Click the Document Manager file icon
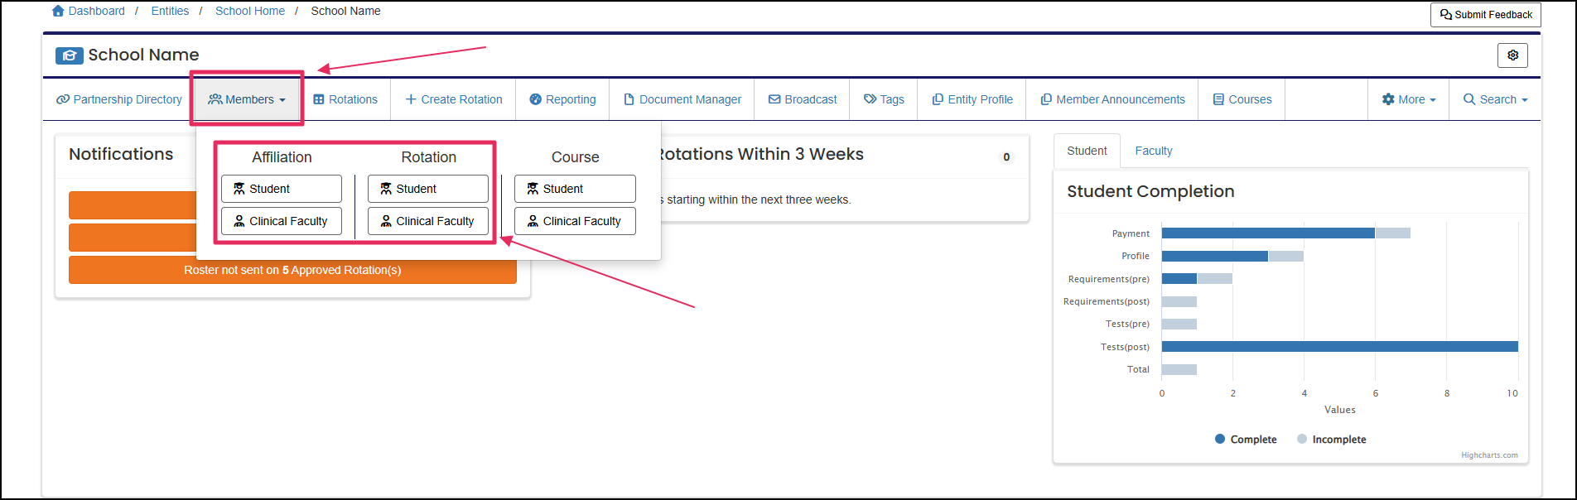Viewport: 1577px width, 500px height. coord(629,99)
